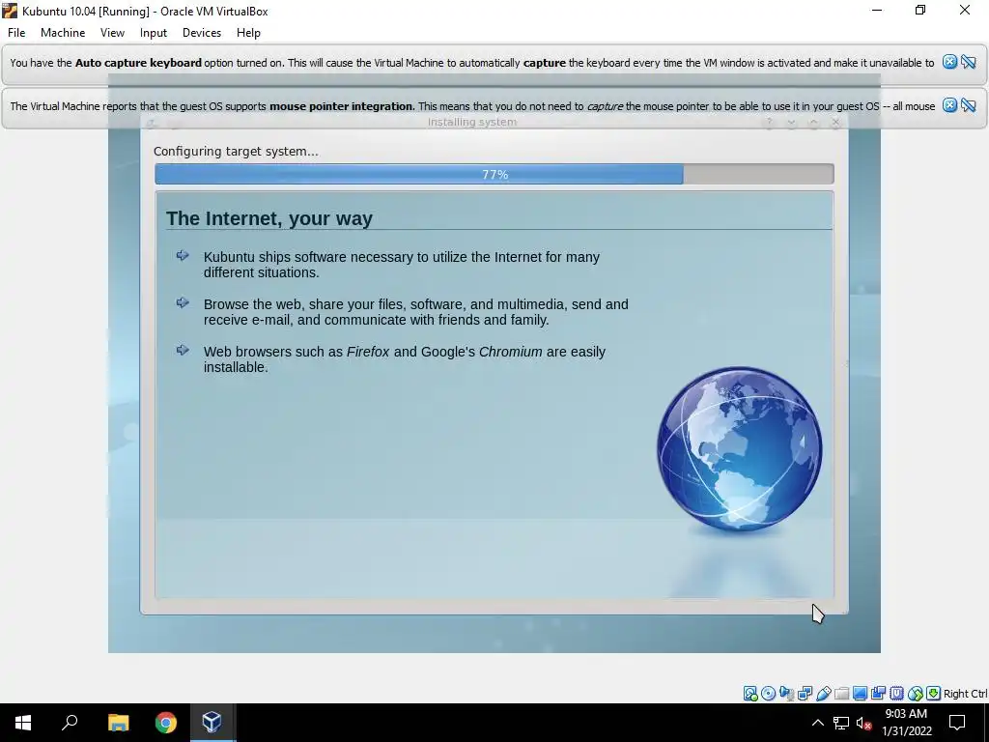Suppress future Auto capture keyboard messages
989x742 pixels.
(968, 61)
